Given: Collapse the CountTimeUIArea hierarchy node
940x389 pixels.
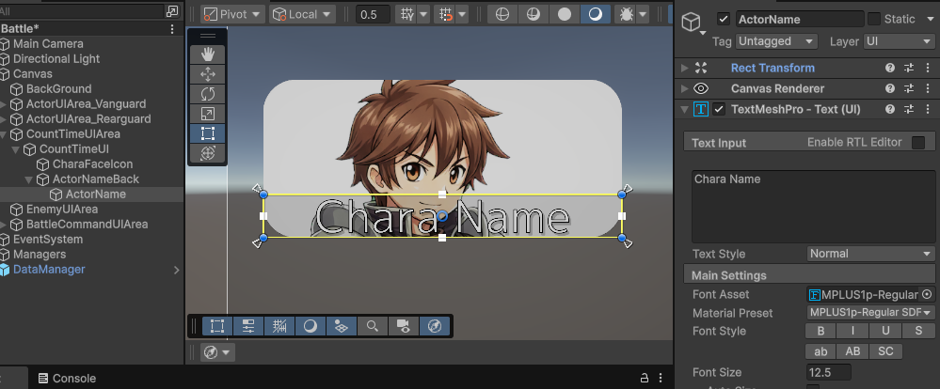Looking at the screenshot, I should pyautogui.click(x=5, y=134).
